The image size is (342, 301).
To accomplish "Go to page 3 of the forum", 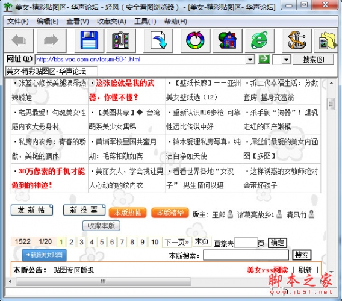I will 81,242.
